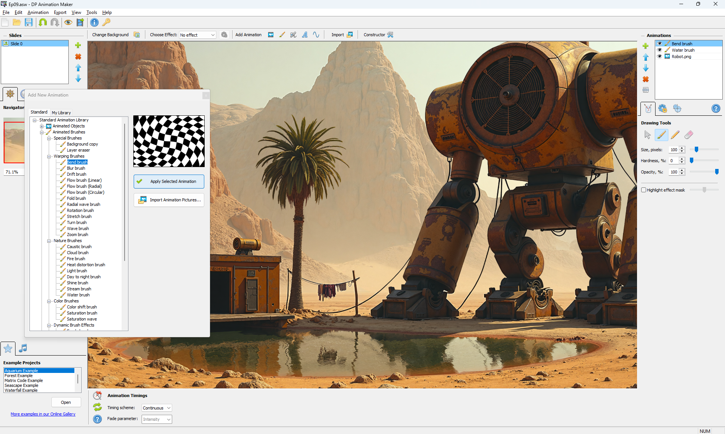Image resolution: width=725 pixels, height=434 pixels.
Task: Open the Constructor tools icon
Action: coord(390,35)
